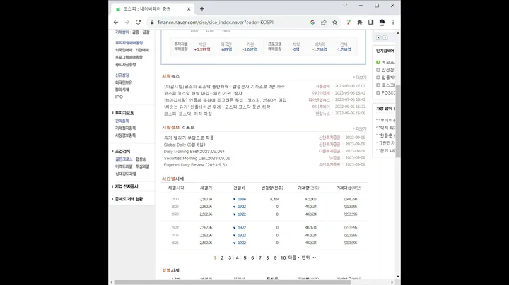
Task: Click the previous arrow in right sidebar widget
Action: coord(378,37)
